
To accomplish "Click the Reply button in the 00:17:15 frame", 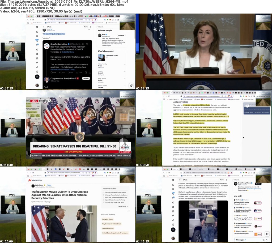I will click(86, 27).
